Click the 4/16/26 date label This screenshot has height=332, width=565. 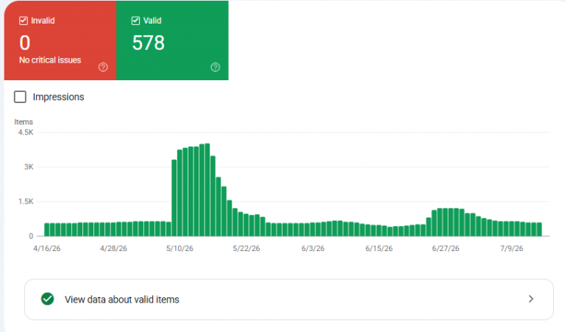pyautogui.click(x=47, y=248)
